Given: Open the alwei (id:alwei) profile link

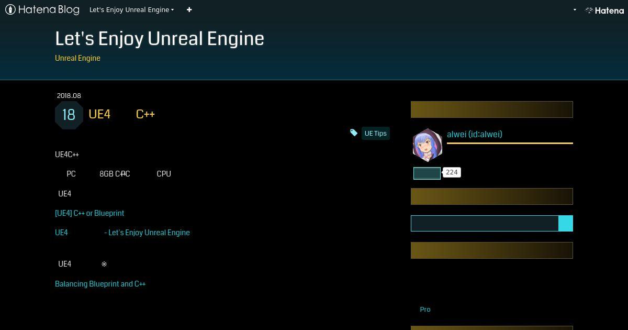Looking at the screenshot, I should (475, 134).
